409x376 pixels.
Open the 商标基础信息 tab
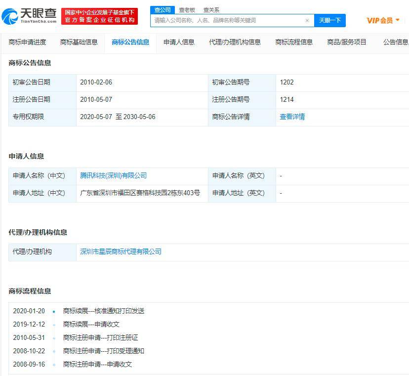pos(79,42)
